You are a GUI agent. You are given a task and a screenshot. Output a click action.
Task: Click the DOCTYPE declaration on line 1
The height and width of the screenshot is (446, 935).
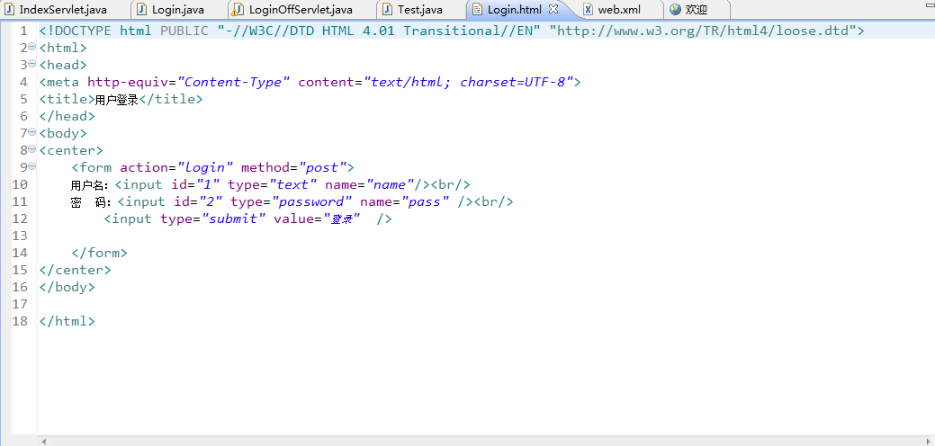pos(452,31)
